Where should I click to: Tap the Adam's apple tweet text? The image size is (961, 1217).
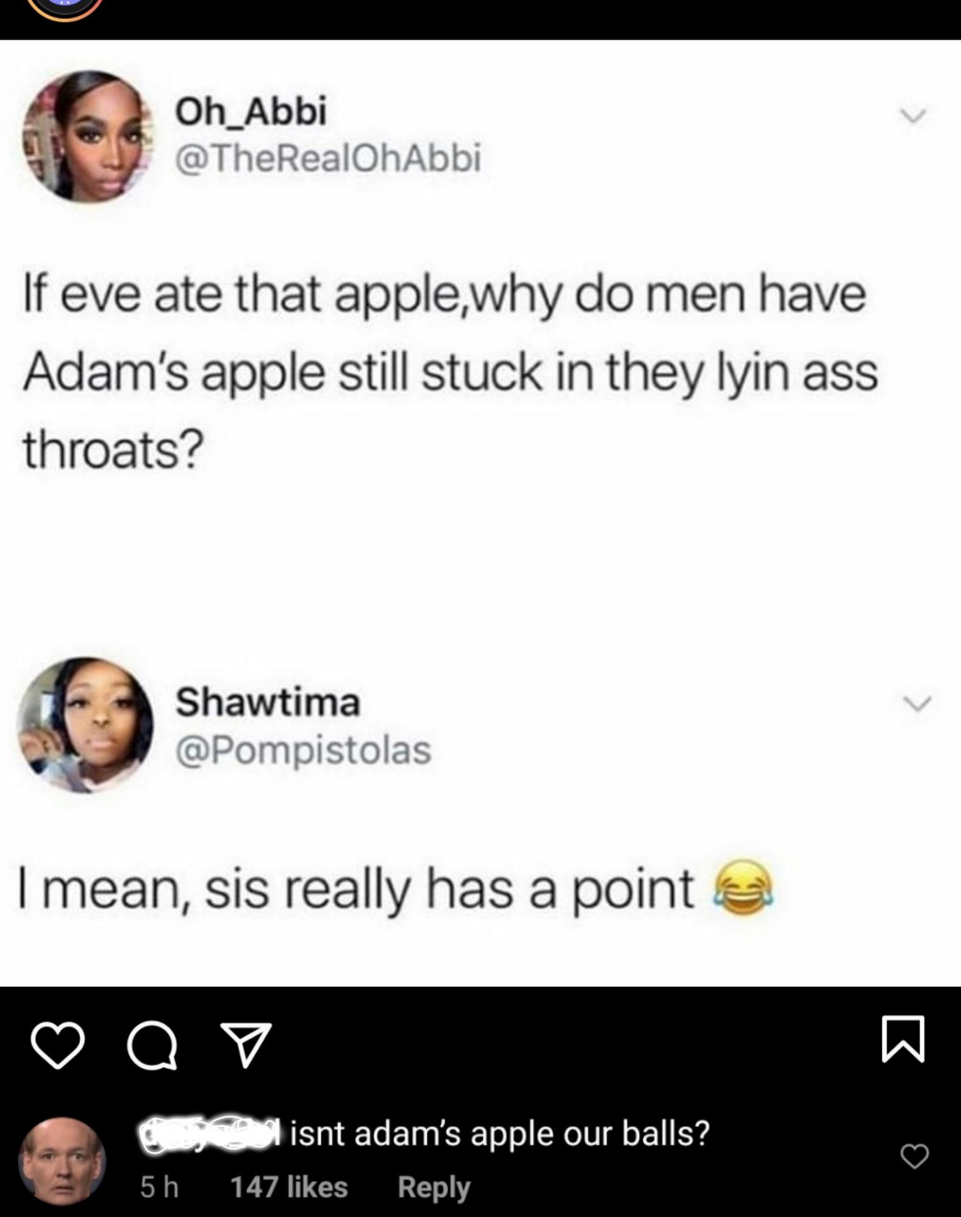pyautogui.click(x=451, y=373)
